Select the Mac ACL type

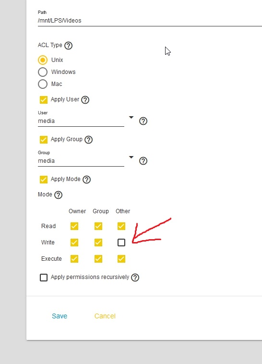pyautogui.click(x=43, y=84)
